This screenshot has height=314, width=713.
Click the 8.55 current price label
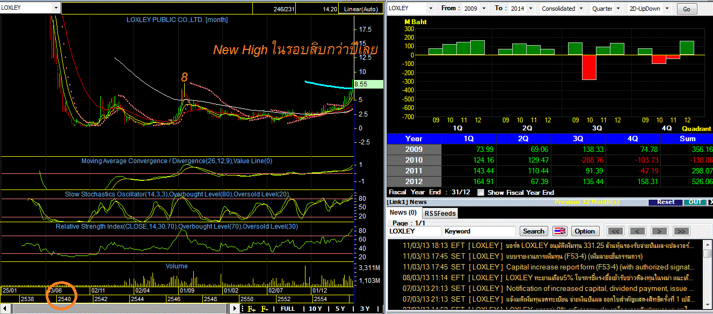(368, 84)
